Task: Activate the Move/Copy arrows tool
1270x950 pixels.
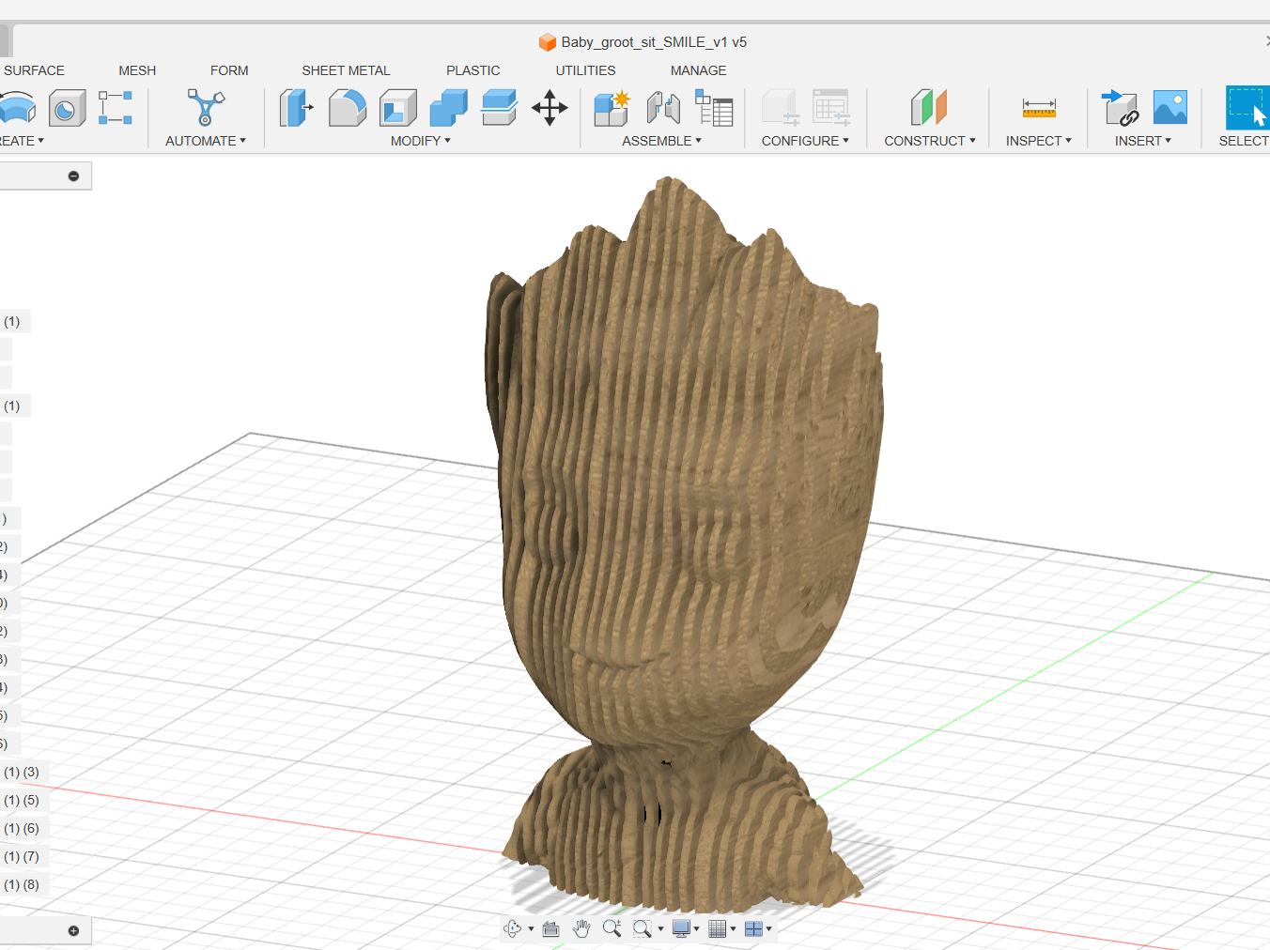Action: [x=550, y=108]
